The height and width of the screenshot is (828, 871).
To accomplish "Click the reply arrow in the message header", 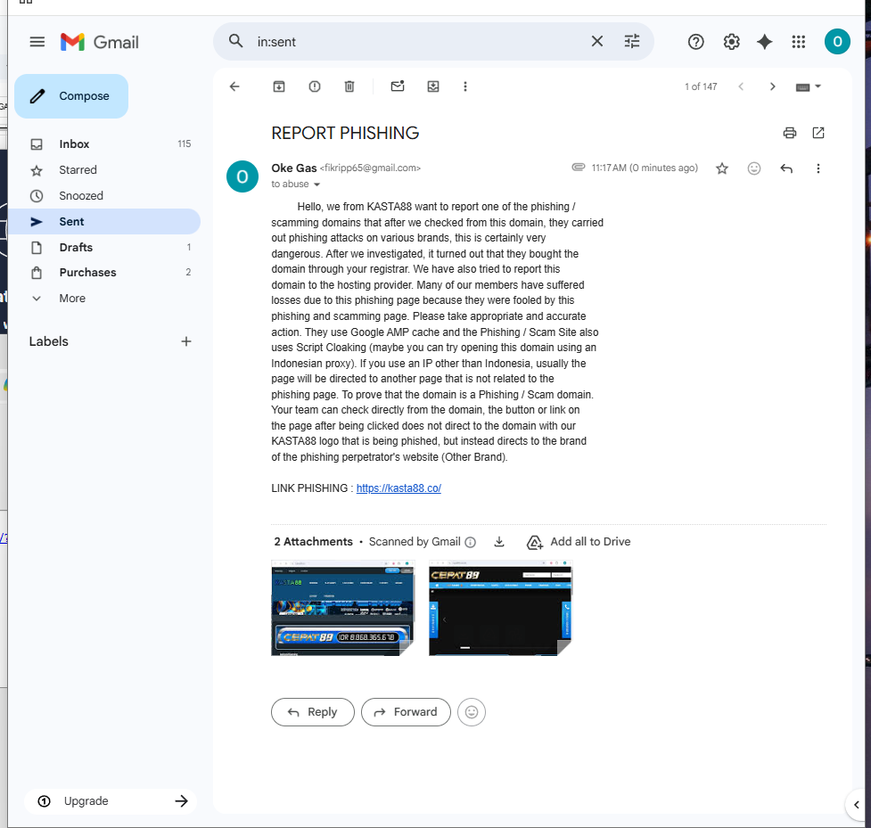I will (786, 168).
